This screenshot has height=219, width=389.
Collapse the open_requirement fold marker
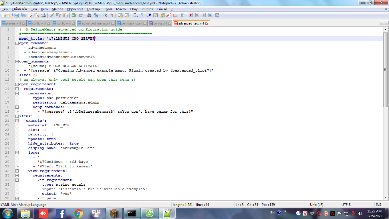[17, 84]
